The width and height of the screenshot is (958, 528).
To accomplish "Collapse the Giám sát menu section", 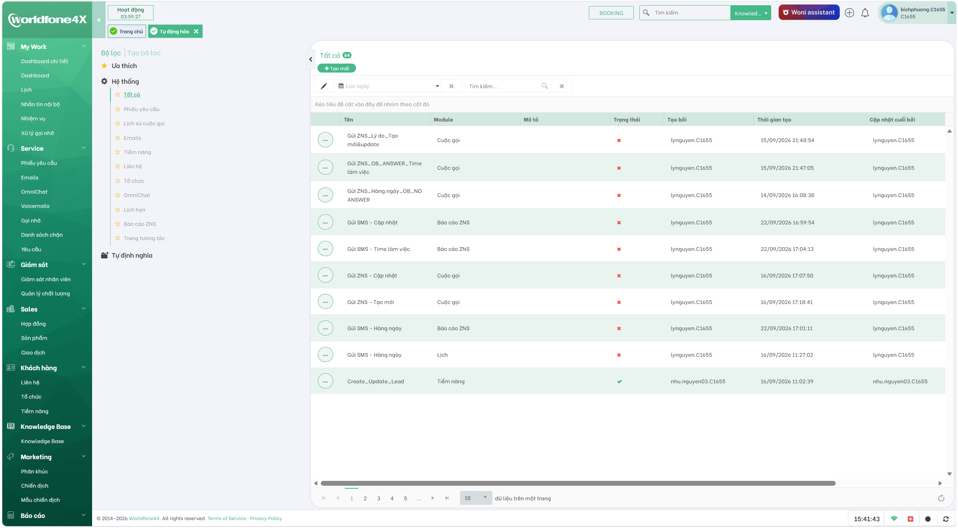I will pyautogui.click(x=83, y=264).
